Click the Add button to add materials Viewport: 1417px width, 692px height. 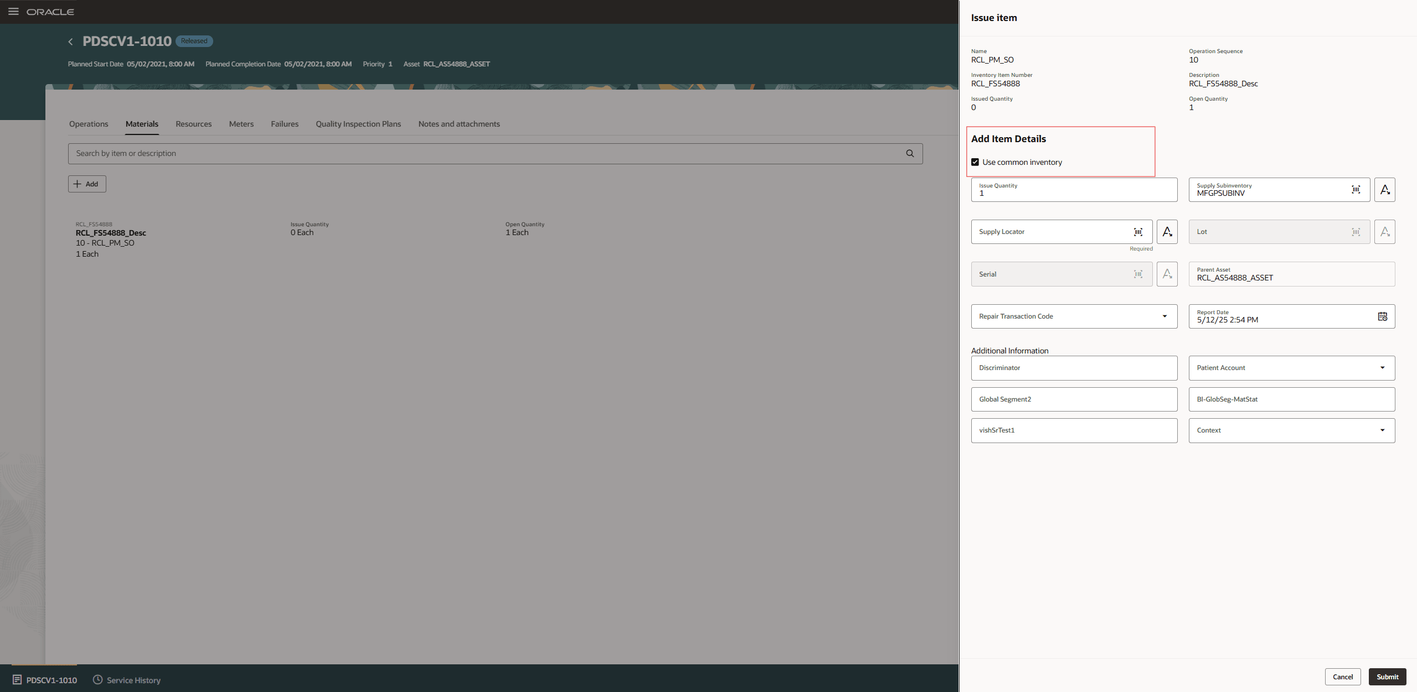coord(86,184)
